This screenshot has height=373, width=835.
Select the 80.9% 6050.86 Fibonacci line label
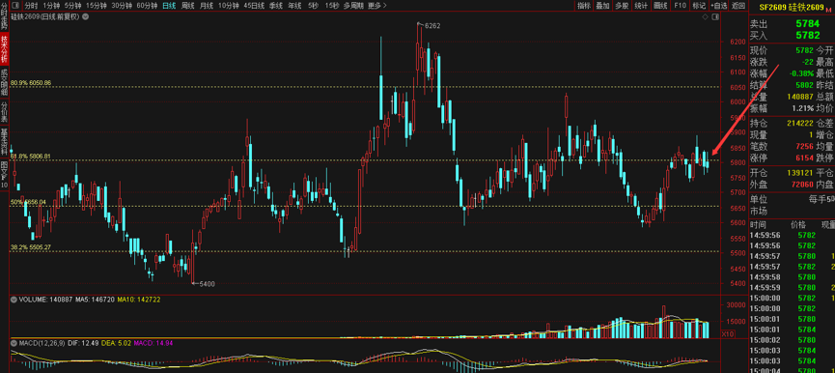(31, 82)
